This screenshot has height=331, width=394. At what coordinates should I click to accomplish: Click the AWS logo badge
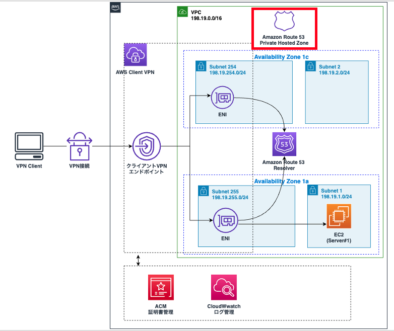pos(115,8)
